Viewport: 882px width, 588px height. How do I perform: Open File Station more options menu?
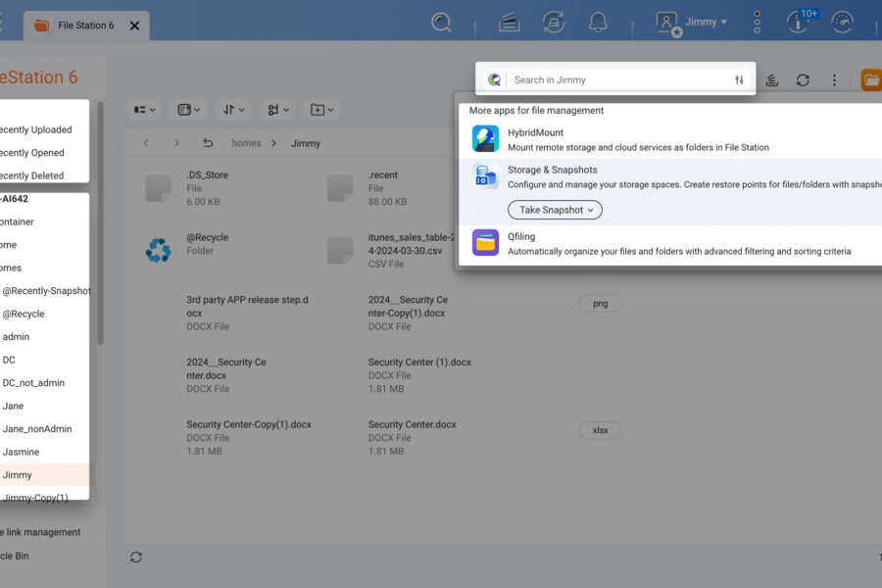coord(834,80)
